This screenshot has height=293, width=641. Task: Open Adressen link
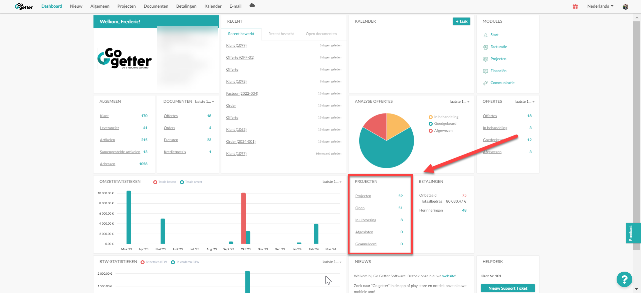coord(108,164)
